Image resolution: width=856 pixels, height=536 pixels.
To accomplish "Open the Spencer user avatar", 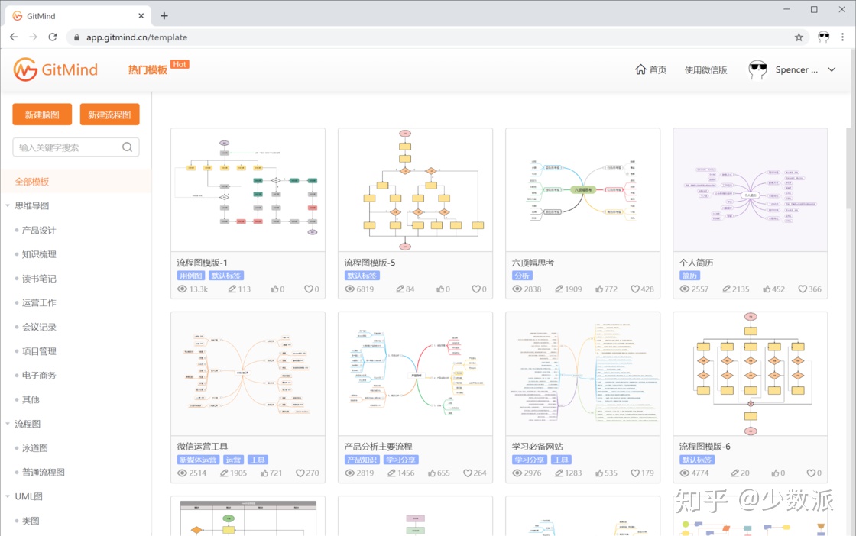I will (757, 69).
